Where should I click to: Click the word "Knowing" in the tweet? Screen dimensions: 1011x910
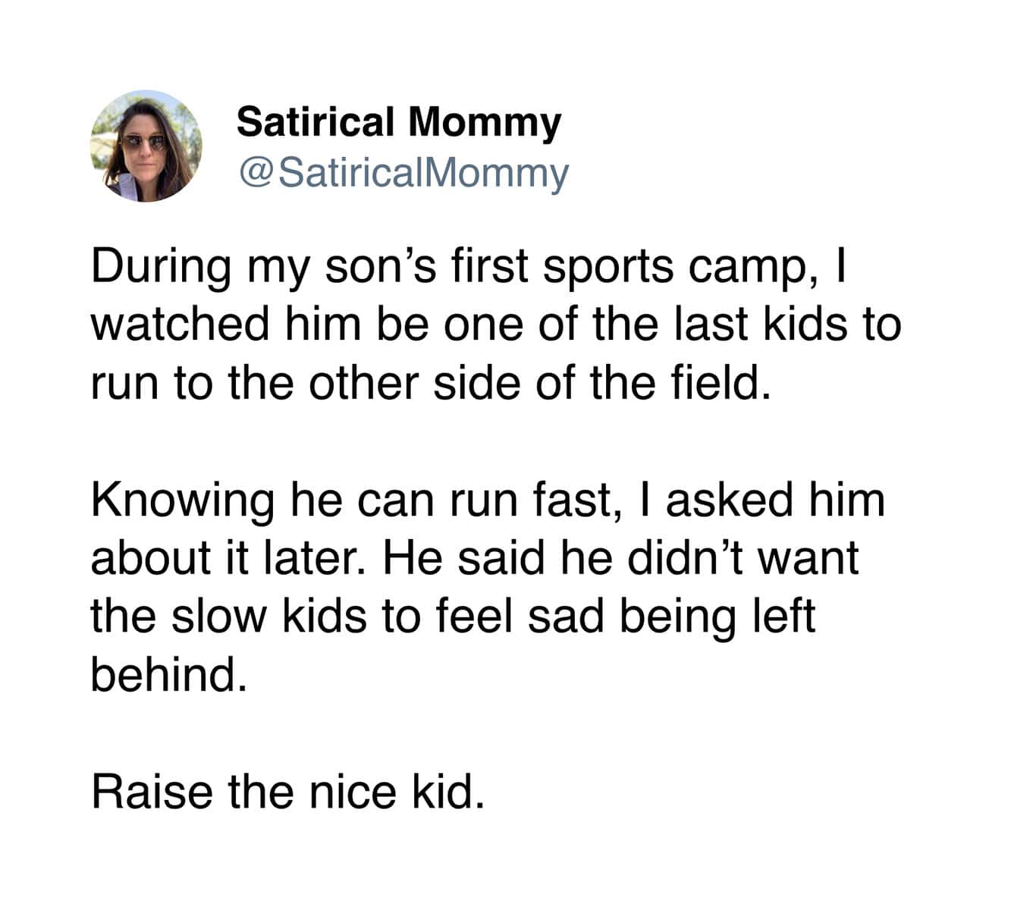tap(183, 500)
